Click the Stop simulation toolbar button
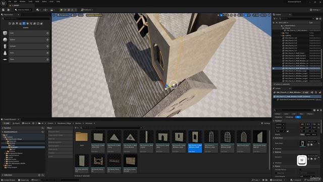The image size is (323, 182). [x=69, y=10]
